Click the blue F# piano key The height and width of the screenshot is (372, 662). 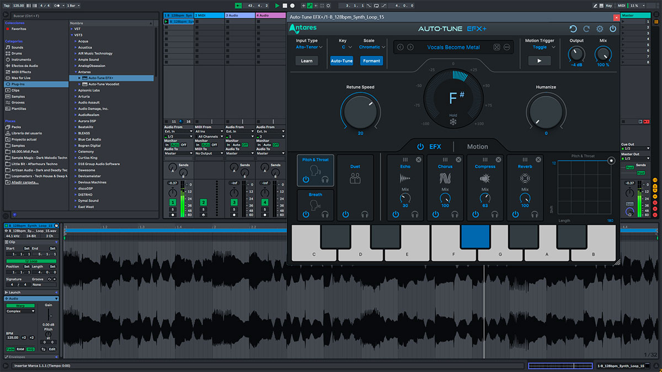click(x=475, y=235)
